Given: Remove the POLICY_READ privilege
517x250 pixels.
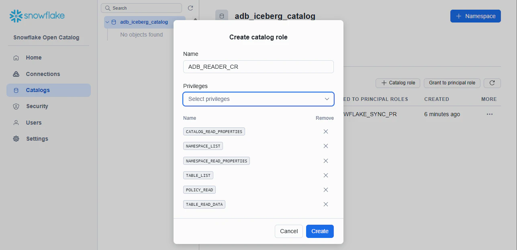Looking at the screenshot, I should (326, 190).
